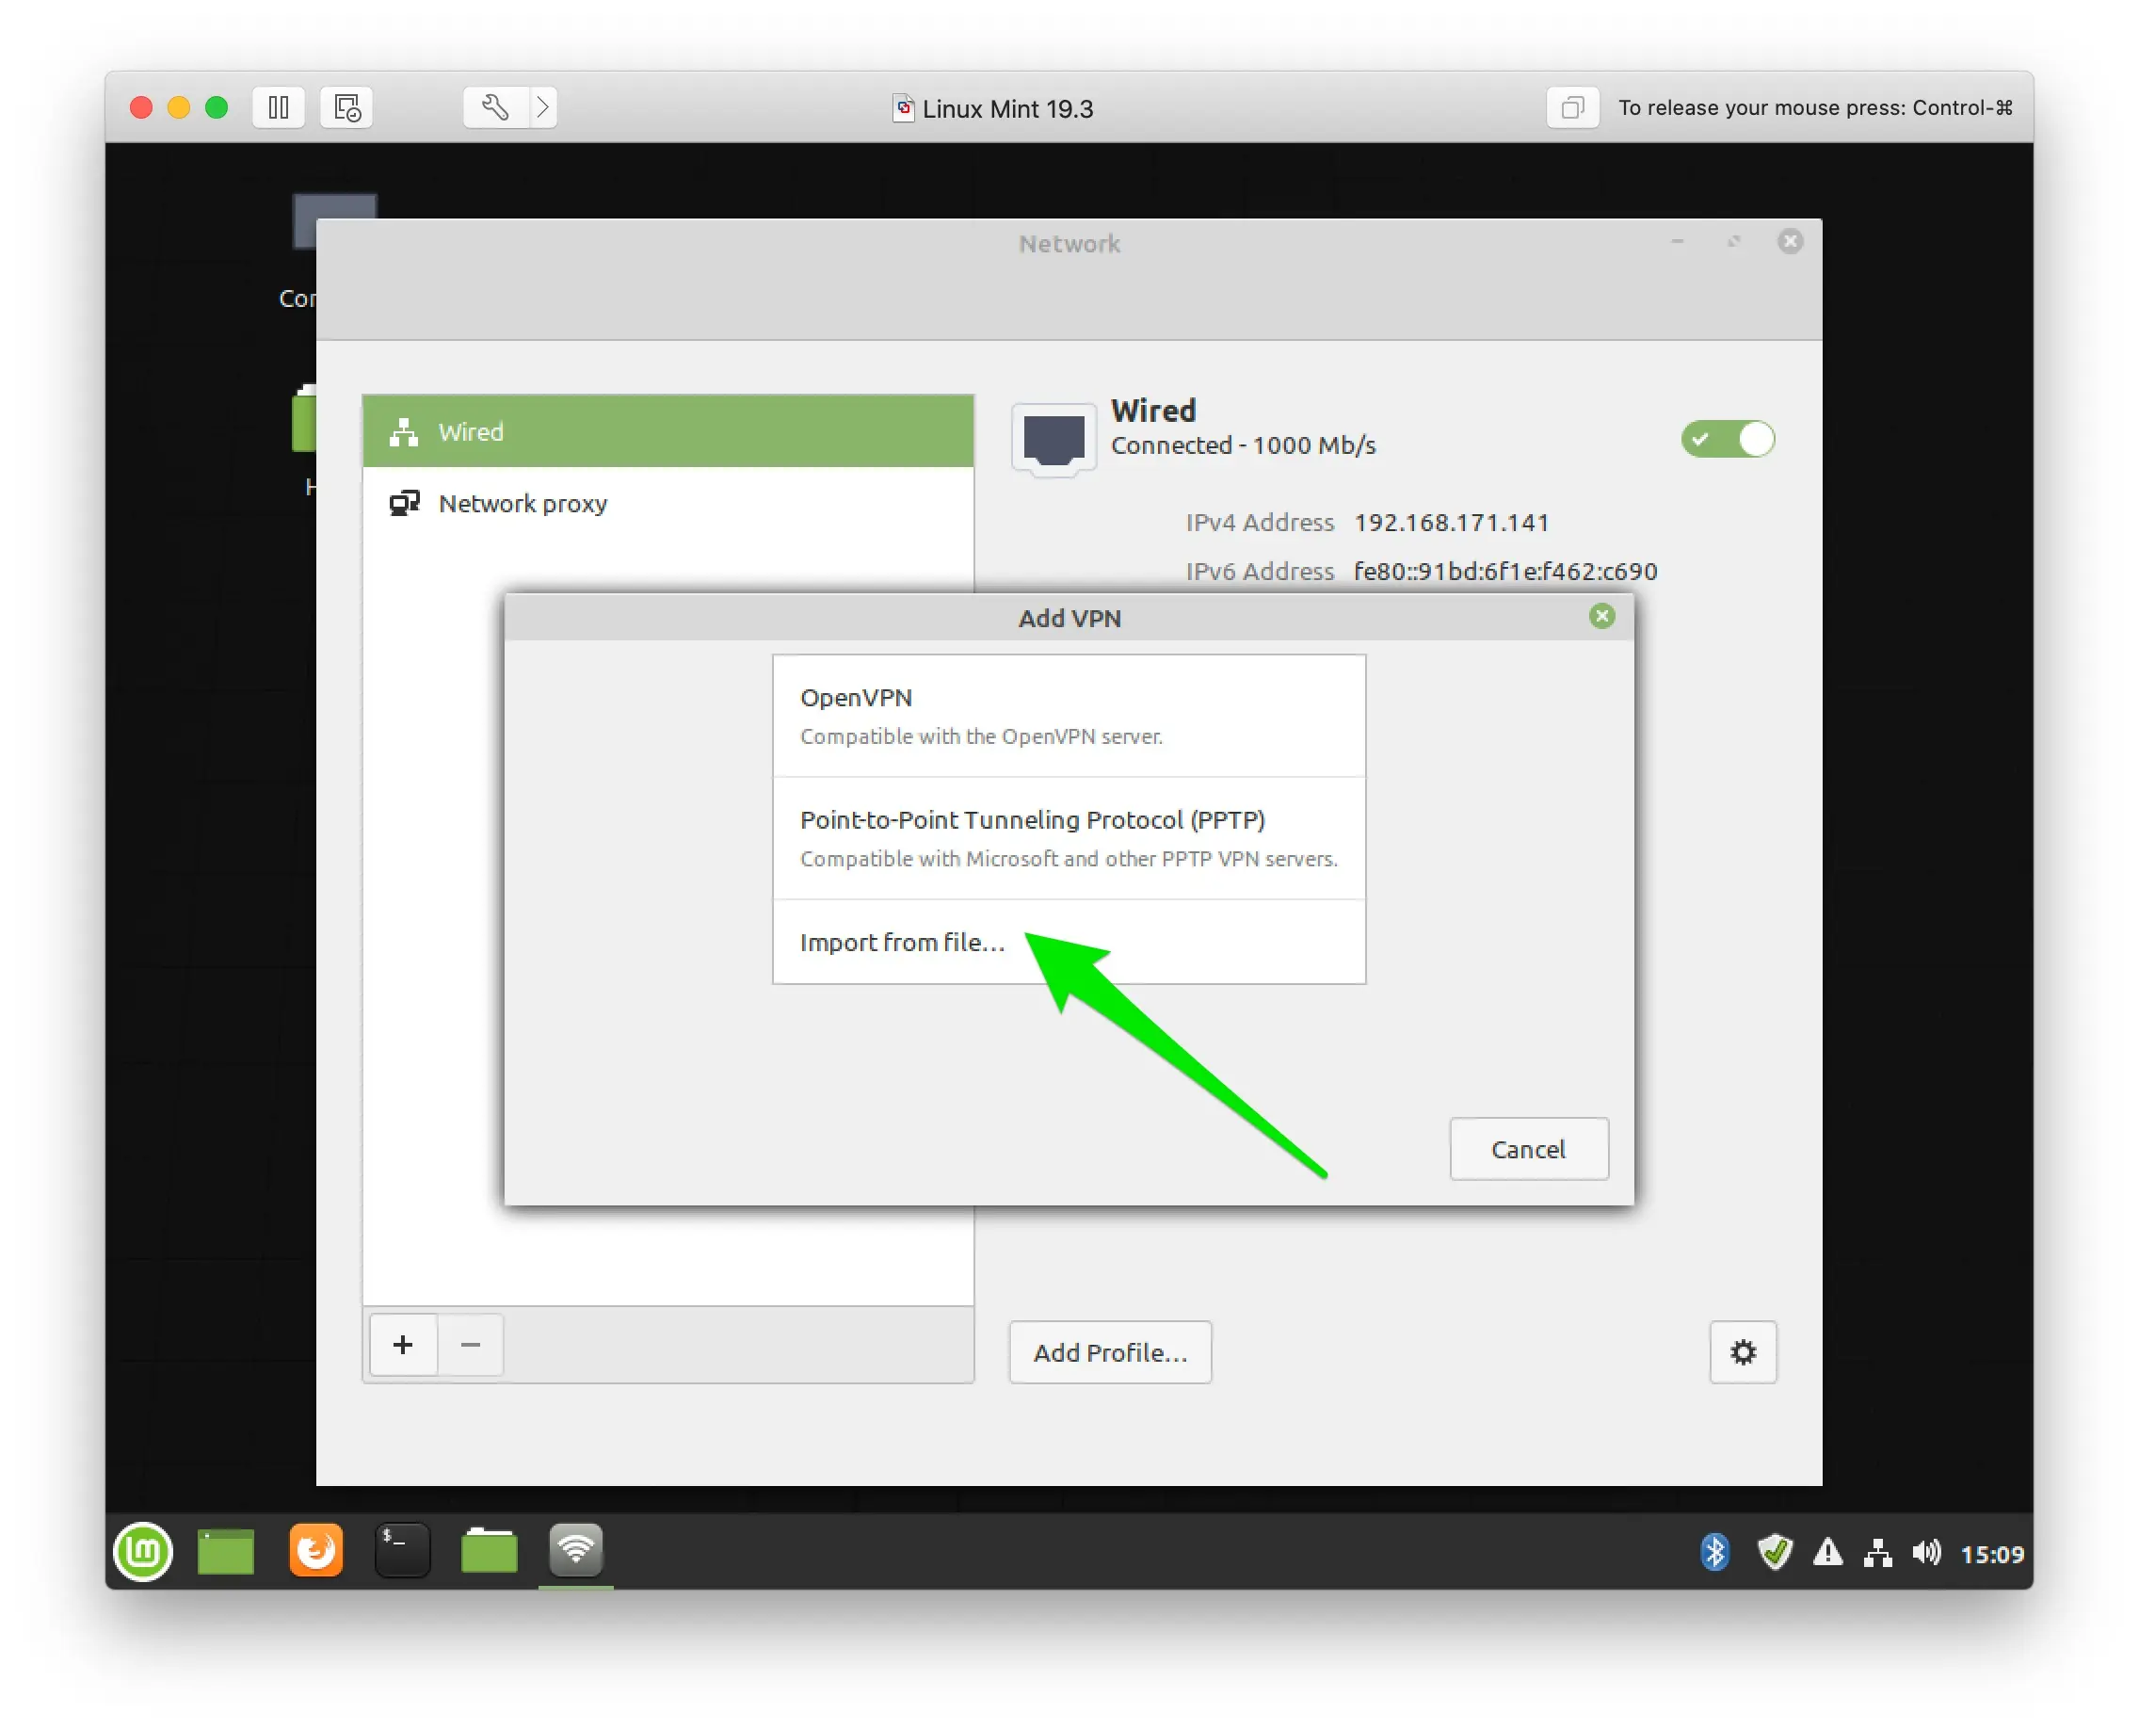This screenshot has width=2139, height=1729.
Task: Open VM settings wrench icon
Action: (x=495, y=106)
